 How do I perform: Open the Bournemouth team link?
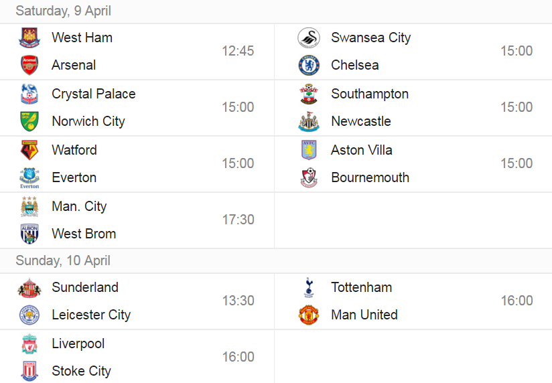pyautogui.click(x=370, y=177)
